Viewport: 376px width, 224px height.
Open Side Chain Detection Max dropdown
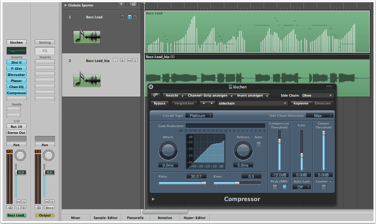coord(319,116)
